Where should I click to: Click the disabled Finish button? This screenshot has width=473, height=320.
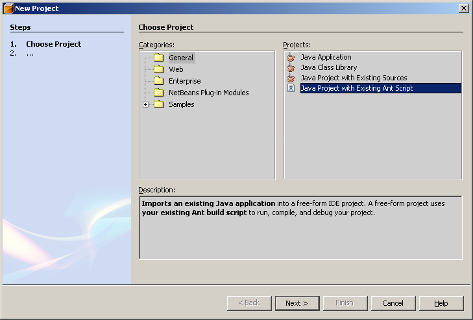[x=345, y=303]
